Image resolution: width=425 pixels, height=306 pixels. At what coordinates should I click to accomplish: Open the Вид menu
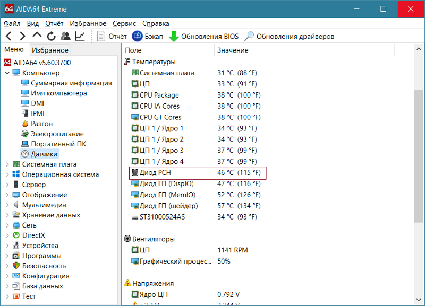[x=33, y=23]
